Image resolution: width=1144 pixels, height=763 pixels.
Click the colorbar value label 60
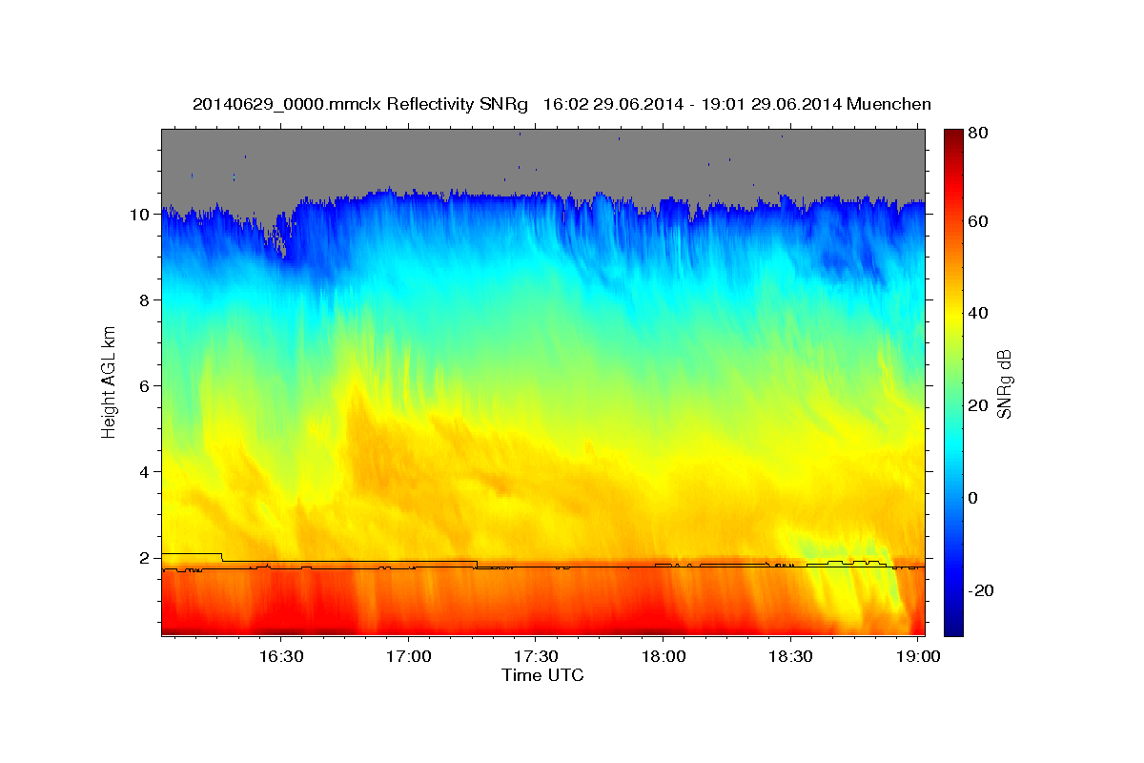pyautogui.click(x=978, y=221)
